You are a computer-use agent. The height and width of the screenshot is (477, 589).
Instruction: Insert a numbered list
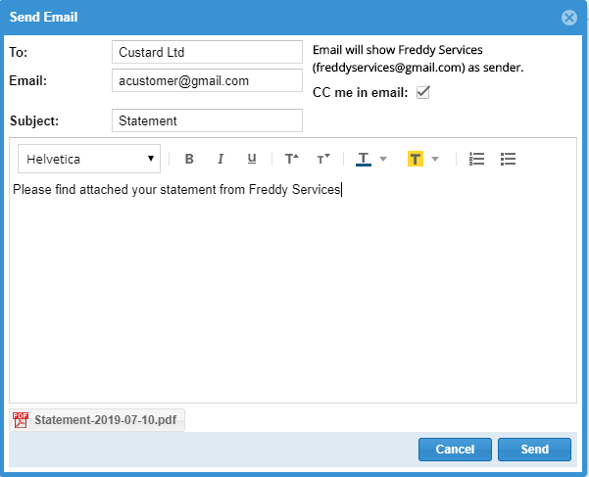click(x=476, y=159)
